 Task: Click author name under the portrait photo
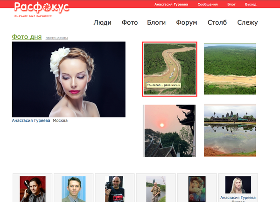pyautogui.click(x=31, y=121)
